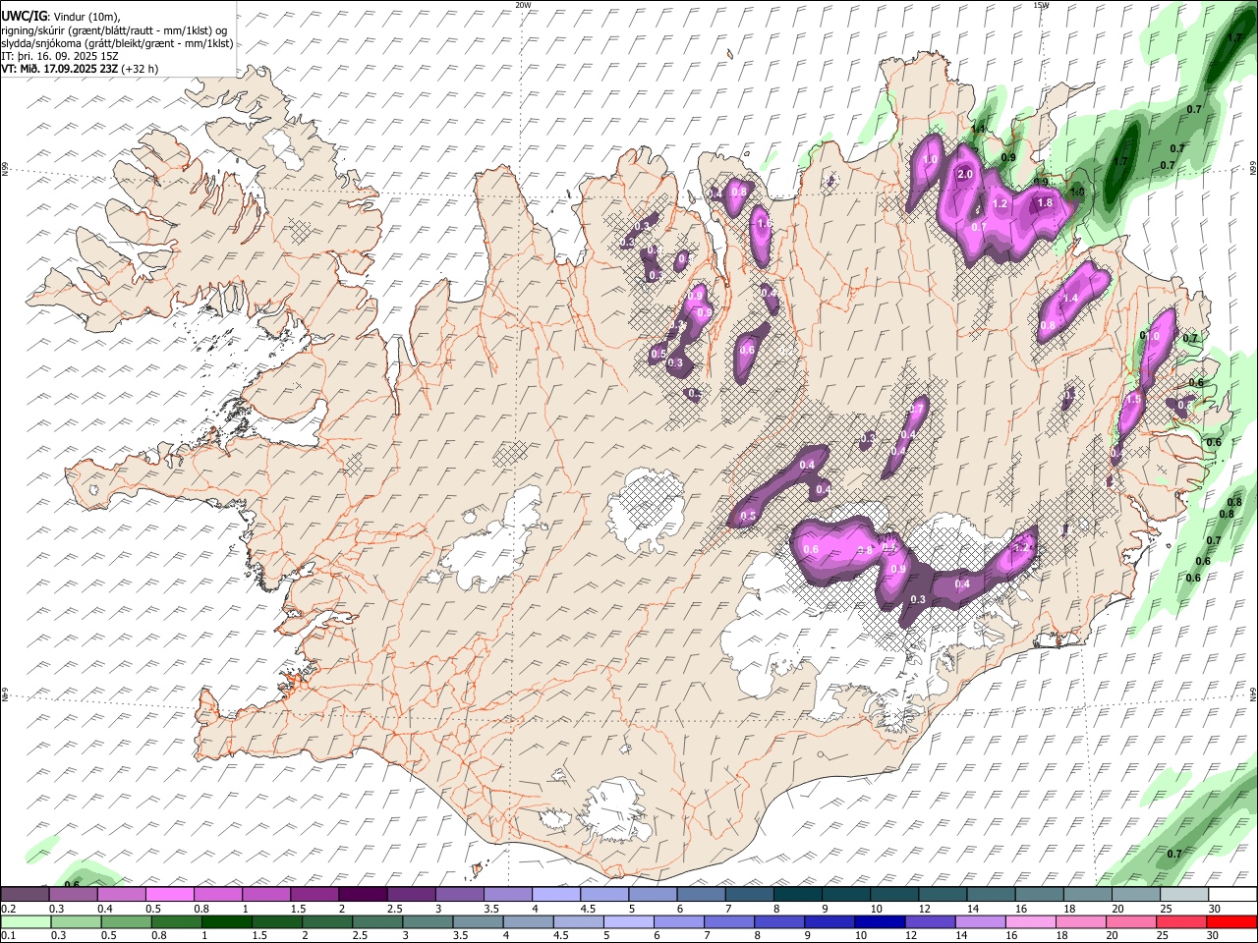Pick the 0.1 pale green swatch in the lower legend row
The width and height of the screenshot is (1258, 943).
click(26, 921)
